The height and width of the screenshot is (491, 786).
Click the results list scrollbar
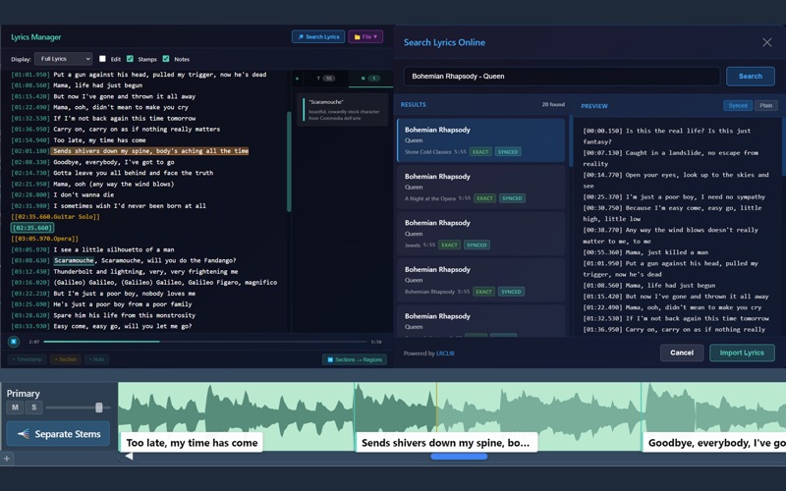(571, 141)
